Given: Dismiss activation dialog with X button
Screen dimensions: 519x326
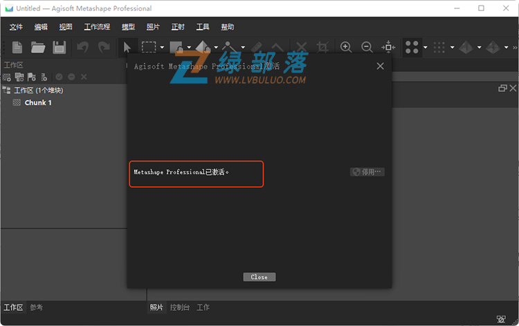Looking at the screenshot, I should pyautogui.click(x=381, y=66).
